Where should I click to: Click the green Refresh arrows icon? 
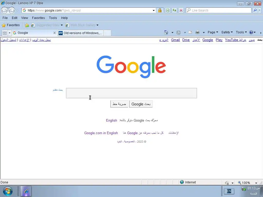click(174, 10)
